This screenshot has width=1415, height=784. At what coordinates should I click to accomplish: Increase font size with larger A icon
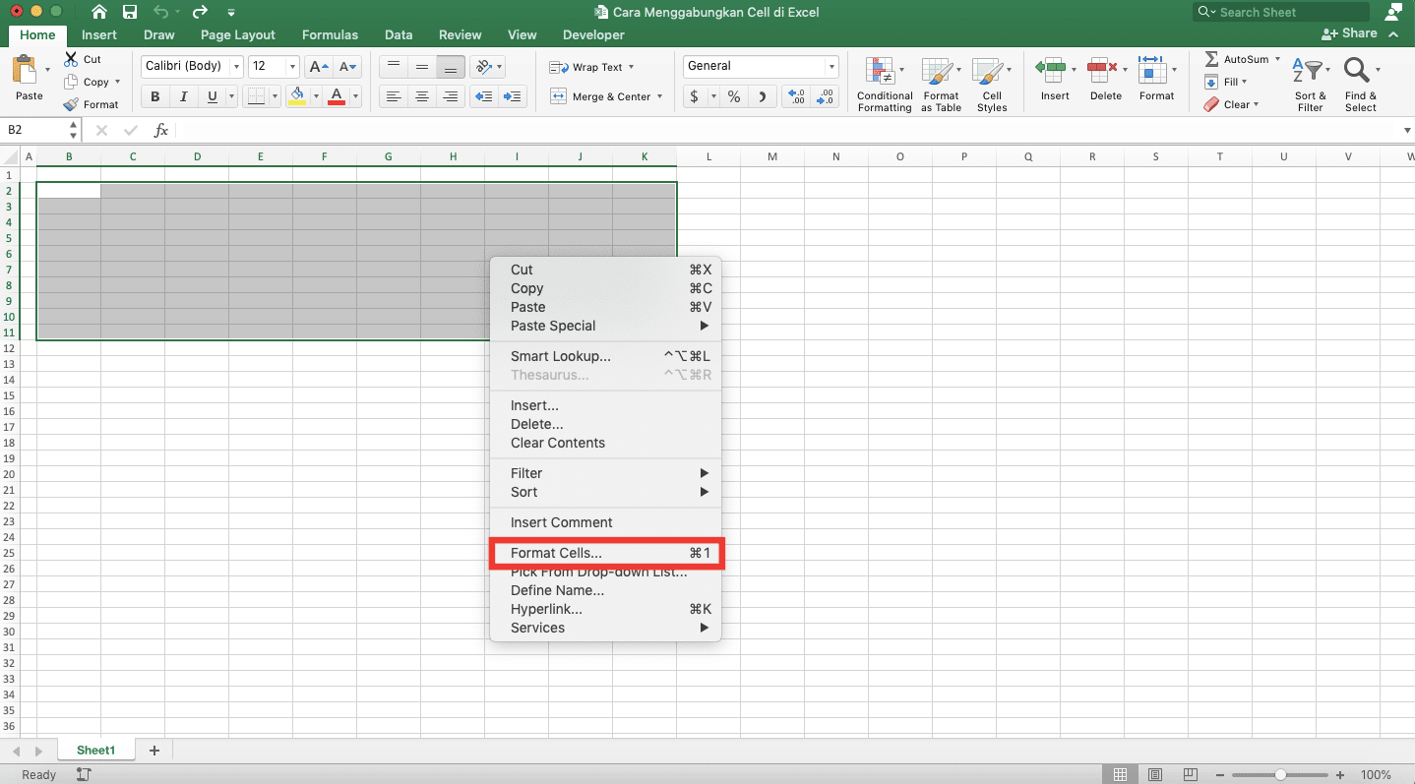(318, 67)
